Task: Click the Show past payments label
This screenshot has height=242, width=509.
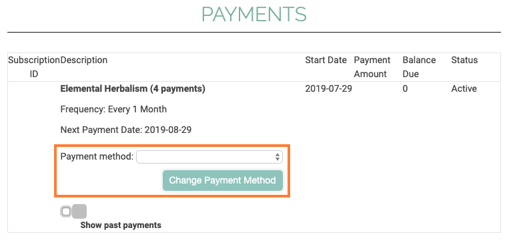Action: tap(121, 225)
